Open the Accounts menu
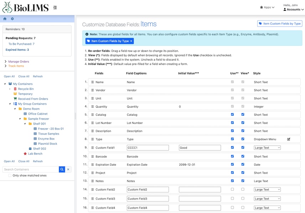This screenshot has width=305, height=213. (x=294, y=10)
